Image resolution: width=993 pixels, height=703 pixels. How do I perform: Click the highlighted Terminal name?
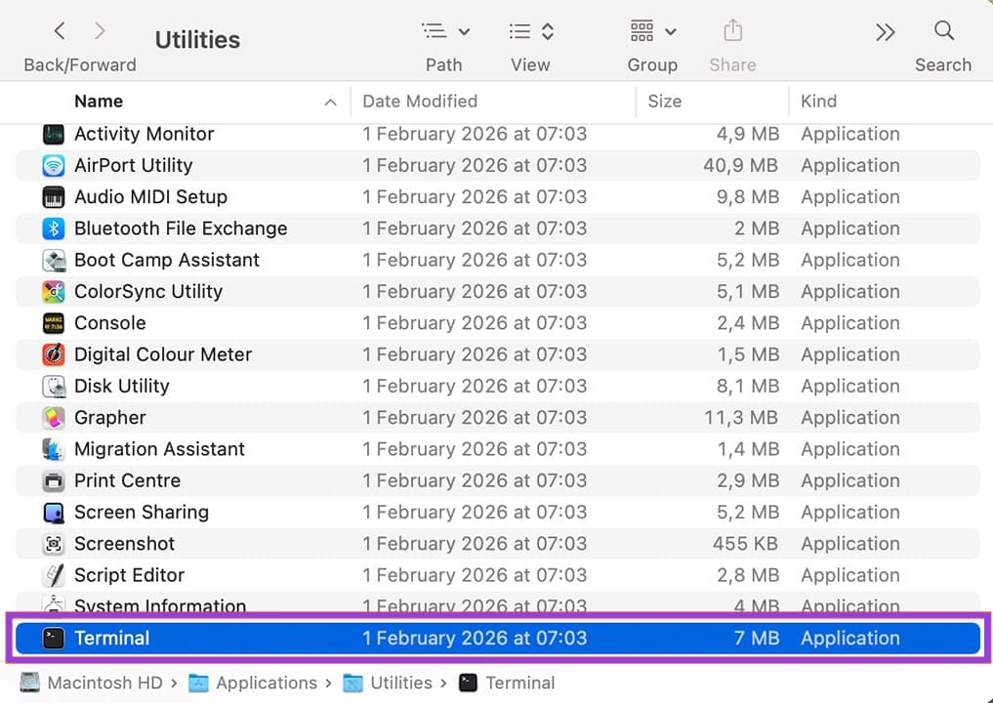pyautogui.click(x=112, y=639)
